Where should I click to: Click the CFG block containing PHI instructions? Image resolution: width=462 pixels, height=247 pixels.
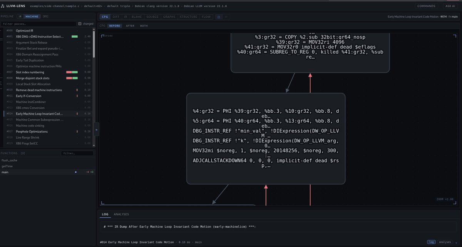coord(266,139)
